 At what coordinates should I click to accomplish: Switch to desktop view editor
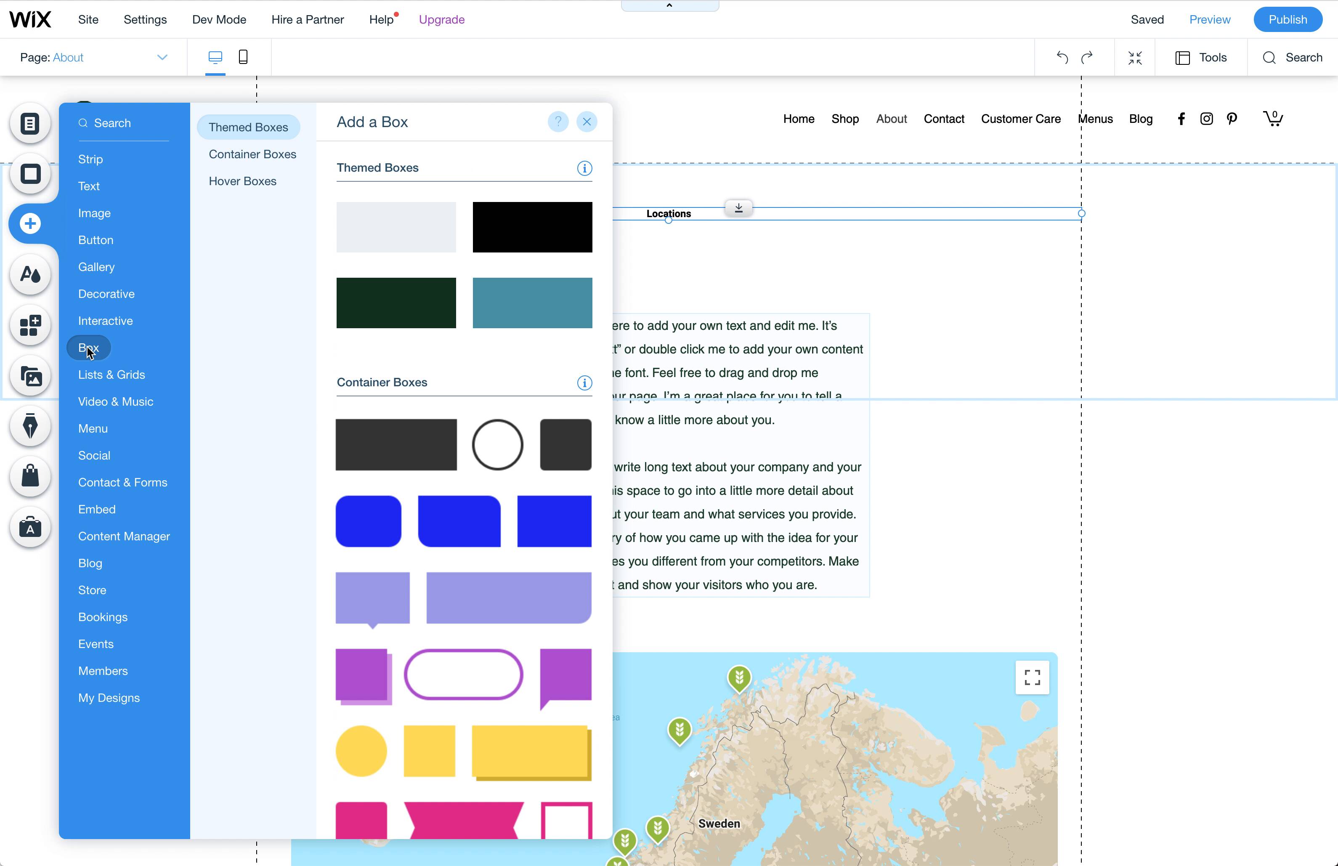[x=215, y=57]
